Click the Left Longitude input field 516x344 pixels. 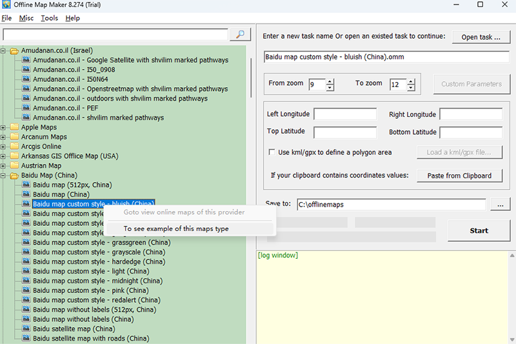coord(345,114)
